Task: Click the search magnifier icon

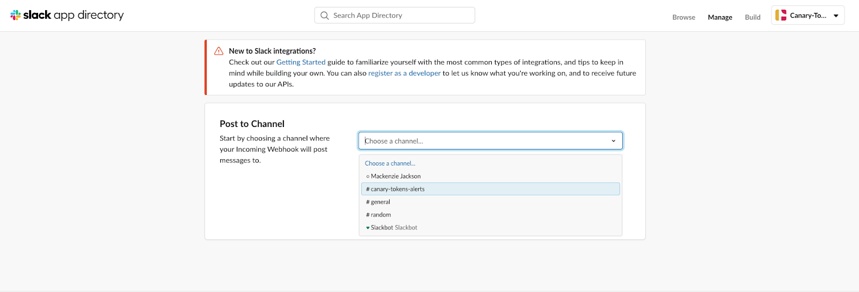Action: 325,16
